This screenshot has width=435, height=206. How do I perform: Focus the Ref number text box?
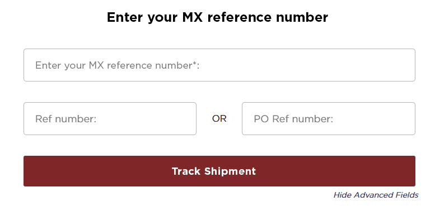[110, 118]
